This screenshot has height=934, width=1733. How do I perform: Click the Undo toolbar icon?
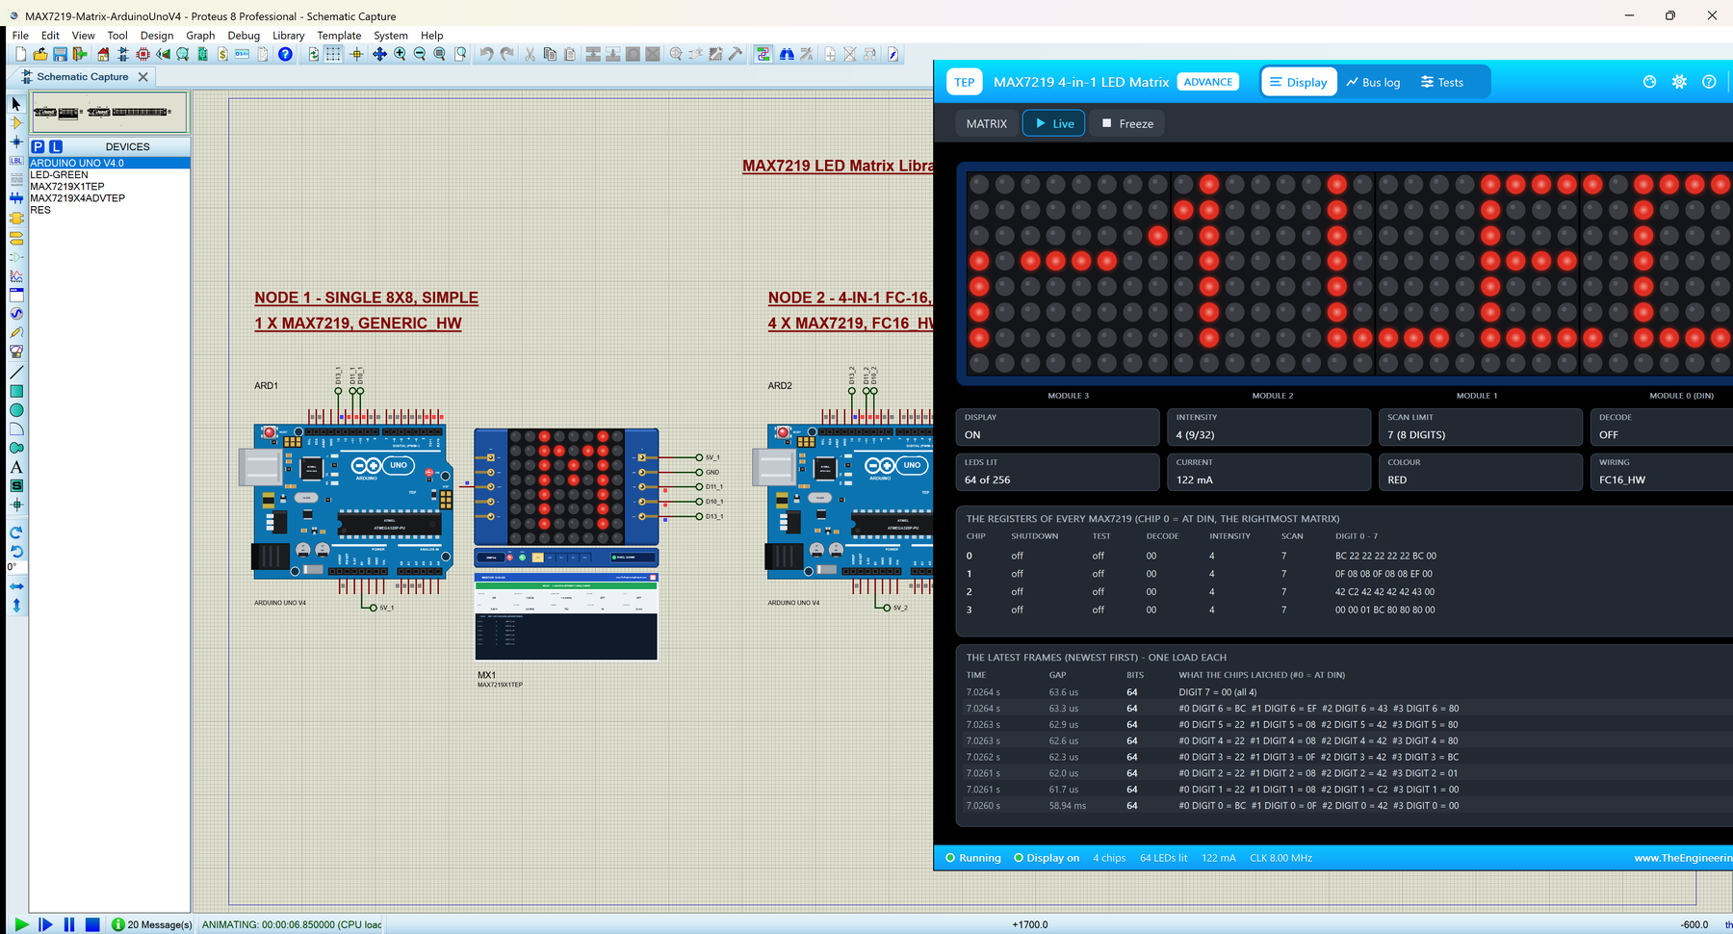[x=486, y=55]
